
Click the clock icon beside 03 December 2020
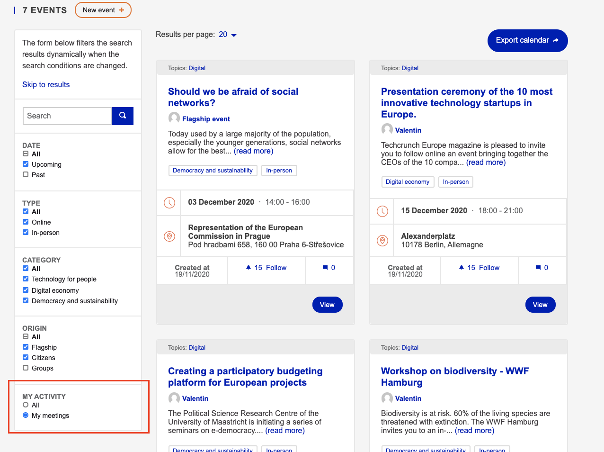point(169,203)
